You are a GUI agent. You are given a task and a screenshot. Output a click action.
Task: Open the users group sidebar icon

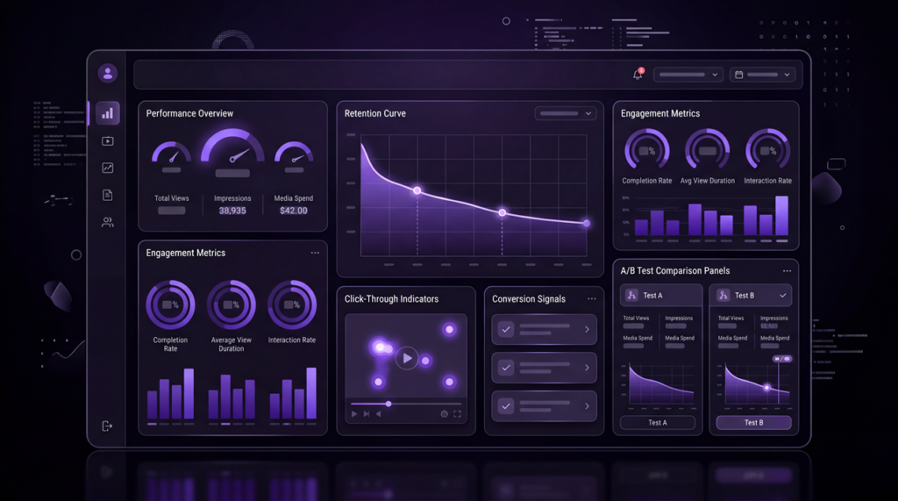[108, 222]
